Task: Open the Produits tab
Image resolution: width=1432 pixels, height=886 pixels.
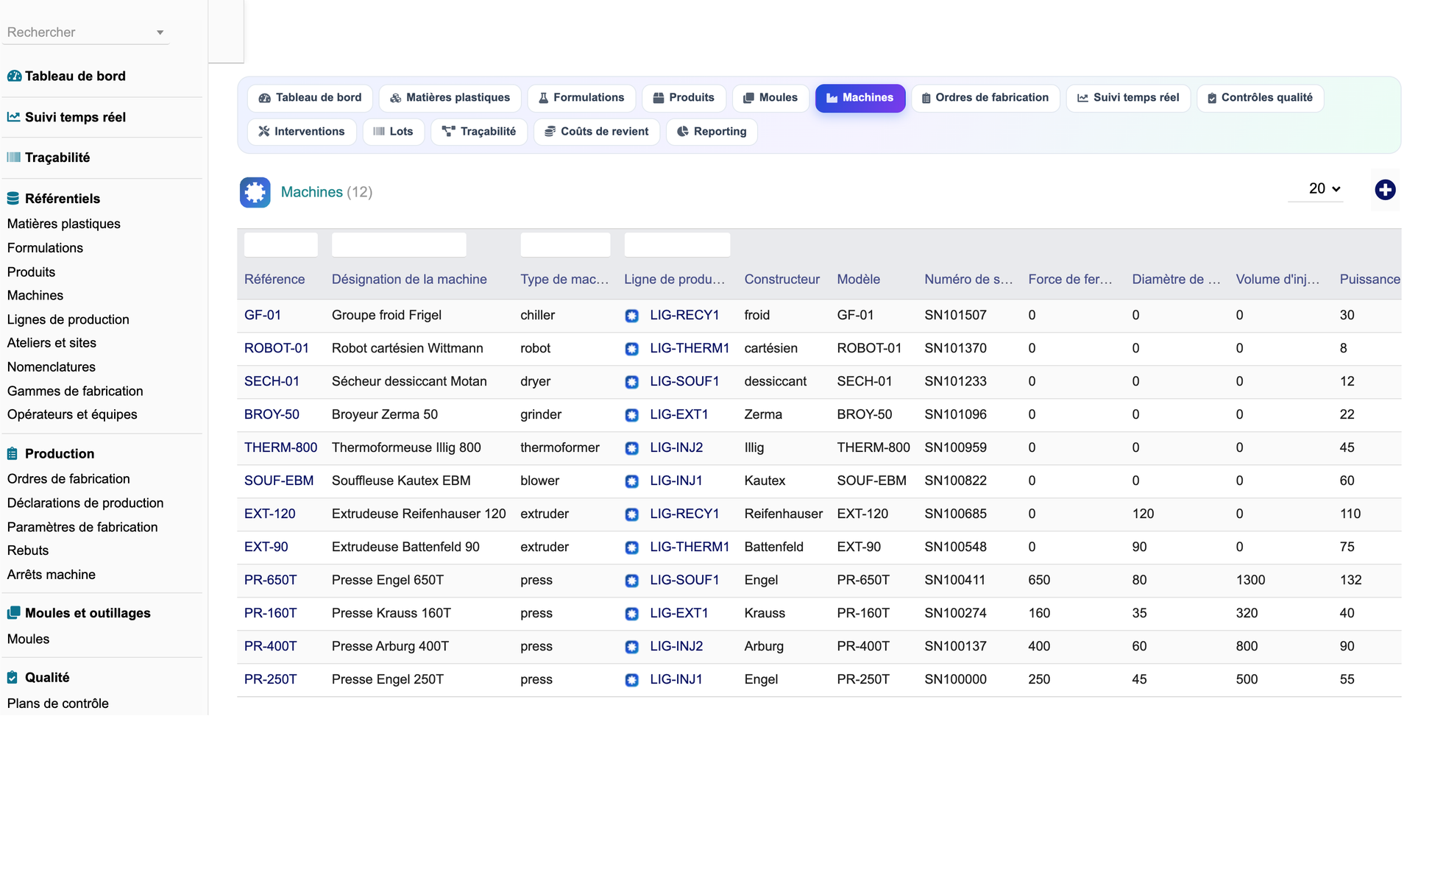Action: 684,98
